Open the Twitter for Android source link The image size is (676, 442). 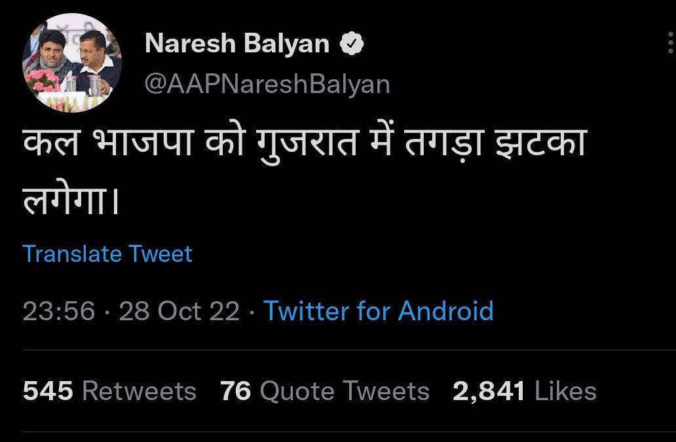[x=379, y=310]
